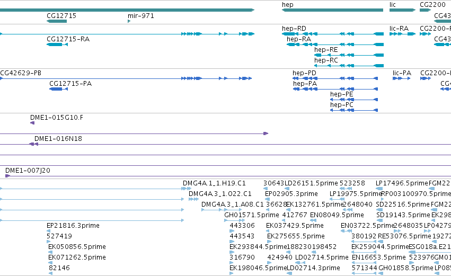Click the mir-971 label
This screenshot has height=276, width=451.
coord(141,15)
